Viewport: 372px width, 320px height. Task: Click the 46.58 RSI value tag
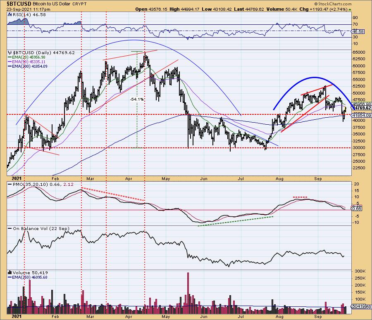click(x=358, y=31)
